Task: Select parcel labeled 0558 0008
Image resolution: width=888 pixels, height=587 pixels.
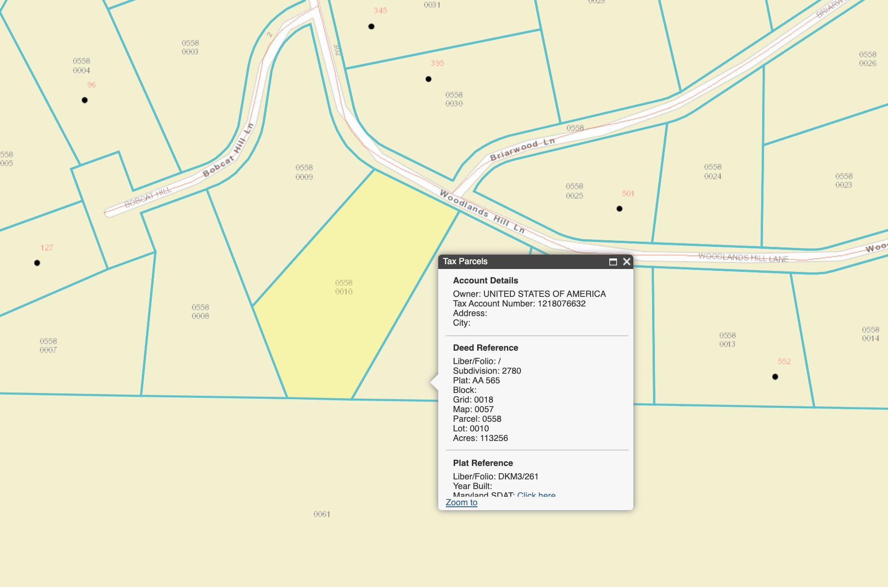Action: [x=200, y=311]
